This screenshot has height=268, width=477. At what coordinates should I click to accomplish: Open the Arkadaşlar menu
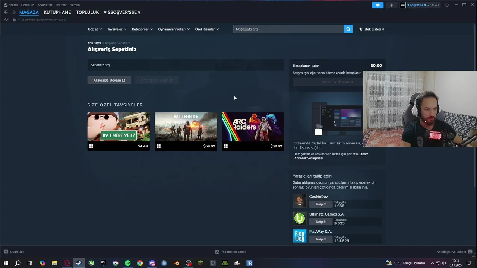click(45, 5)
